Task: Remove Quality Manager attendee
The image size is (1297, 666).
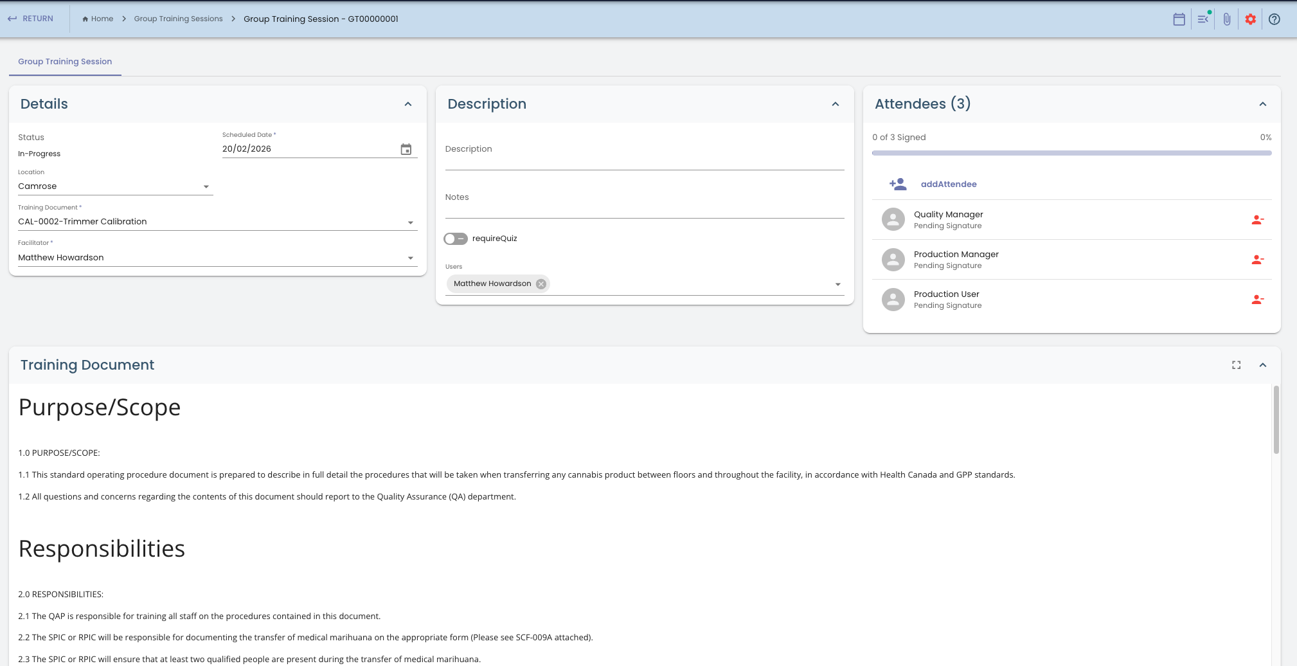Action: (1258, 220)
